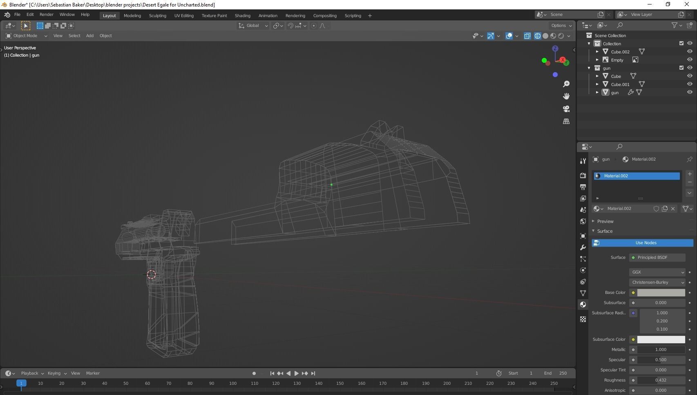Toggle proportional editing in the header
This screenshot has height=395, width=697.
[314, 26]
